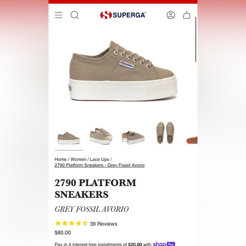Screen dimensions: 246x246
Task: View the shopping bag cart
Action: click(x=187, y=15)
